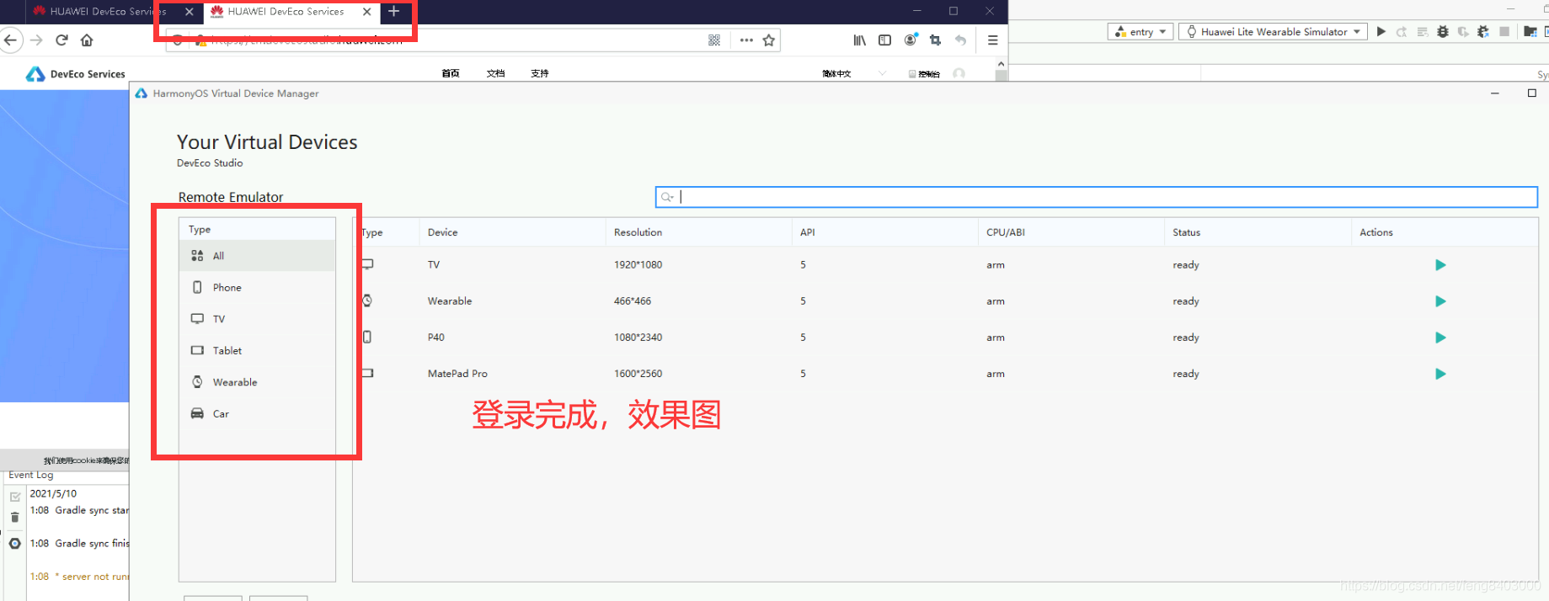Click attach debugger to process icon
Screen dimensions: 1549x601
pos(1483,32)
